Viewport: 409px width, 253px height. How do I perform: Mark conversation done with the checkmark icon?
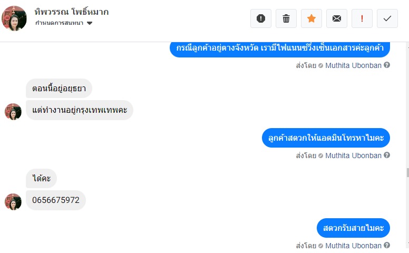(387, 18)
